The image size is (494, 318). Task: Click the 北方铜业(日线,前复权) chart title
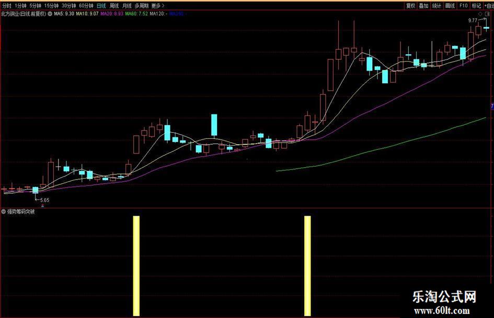point(24,14)
